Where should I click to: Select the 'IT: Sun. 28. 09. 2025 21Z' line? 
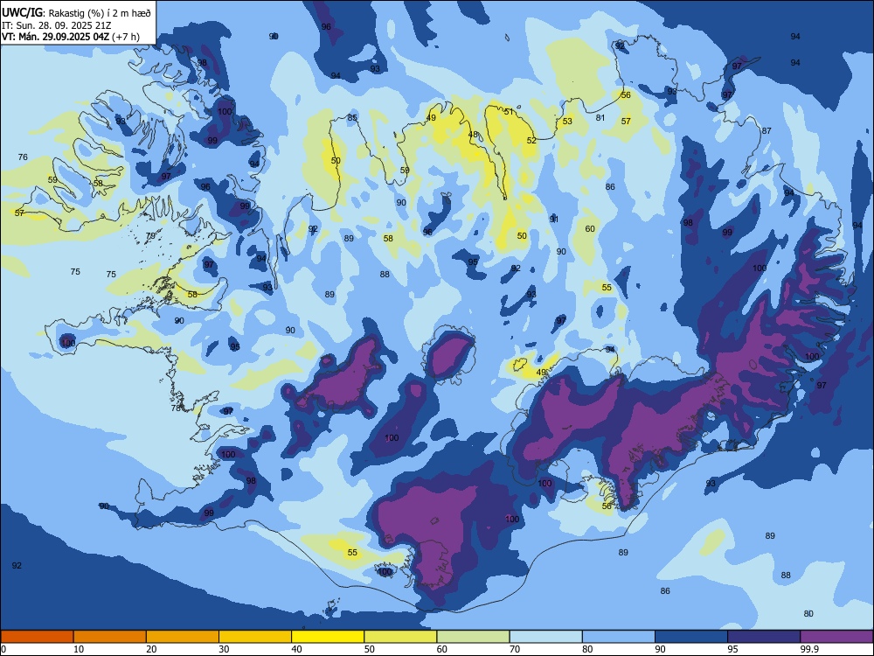pos(56,25)
